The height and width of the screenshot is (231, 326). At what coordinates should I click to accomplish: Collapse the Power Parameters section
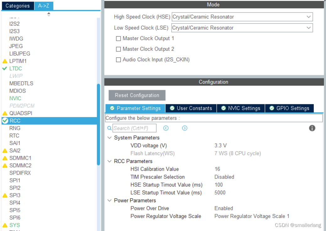tap(110, 200)
